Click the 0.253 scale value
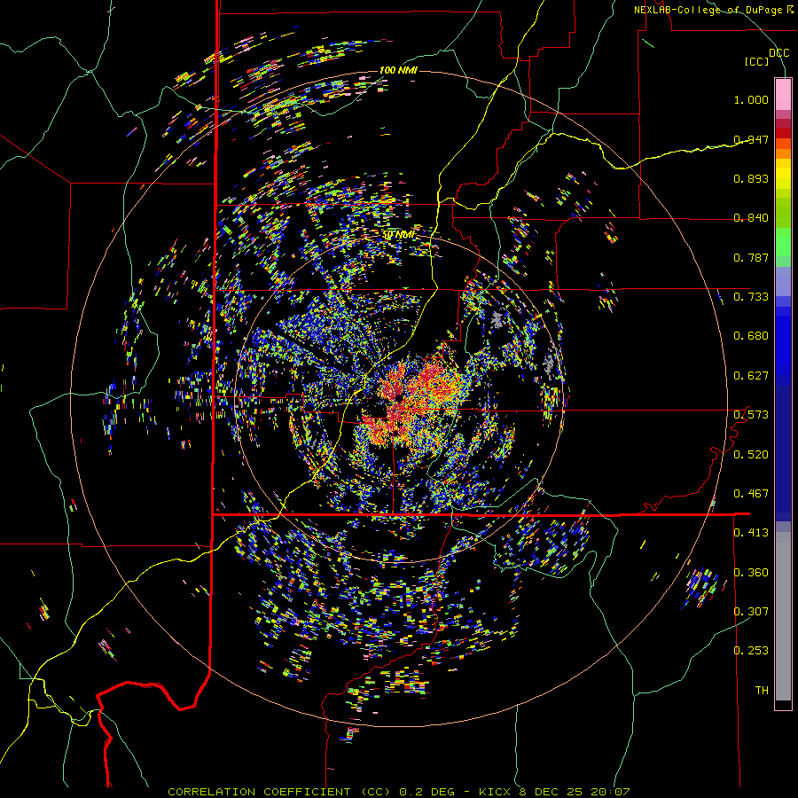Screen dimensions: 798x798 point(751,651)
